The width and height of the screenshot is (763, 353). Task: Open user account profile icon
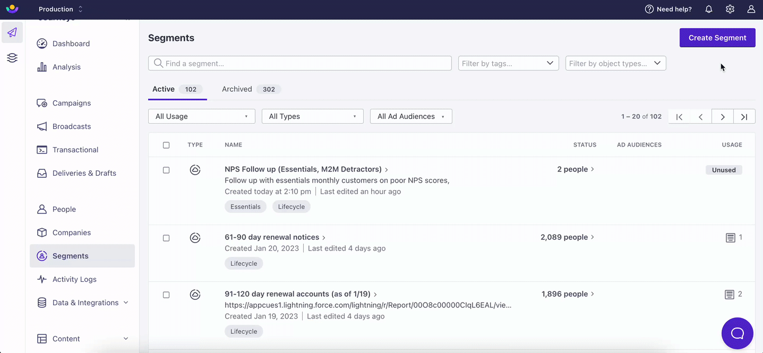click(x=751, y=9)
